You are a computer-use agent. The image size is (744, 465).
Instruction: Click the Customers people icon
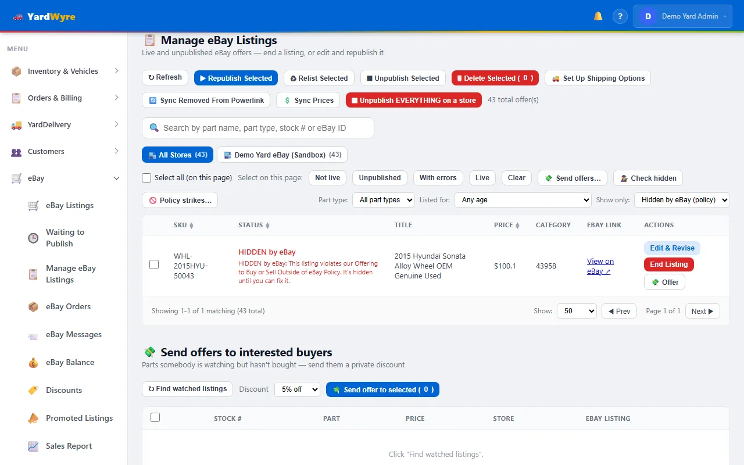click(16, 152)
